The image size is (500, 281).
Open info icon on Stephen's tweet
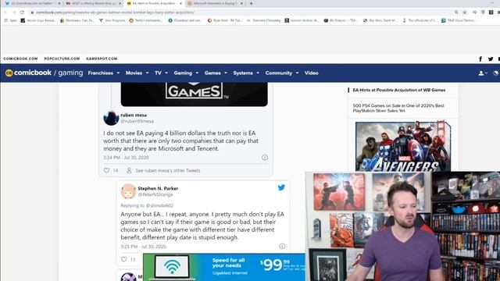(x=282, y=246)
